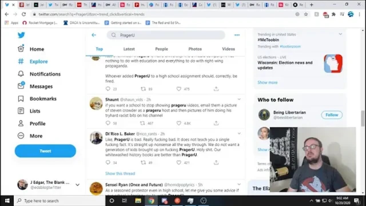Open Chrome from the taskbar
This screenshot has width=366, height=206.
(x=151, y=201)
